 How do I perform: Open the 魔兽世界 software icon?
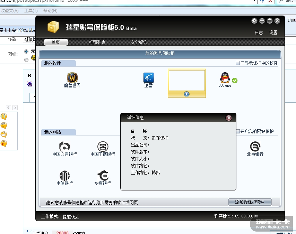[72, 80]
